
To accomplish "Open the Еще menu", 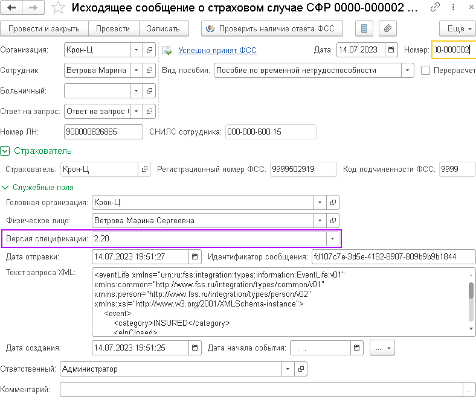I will 458,28.
